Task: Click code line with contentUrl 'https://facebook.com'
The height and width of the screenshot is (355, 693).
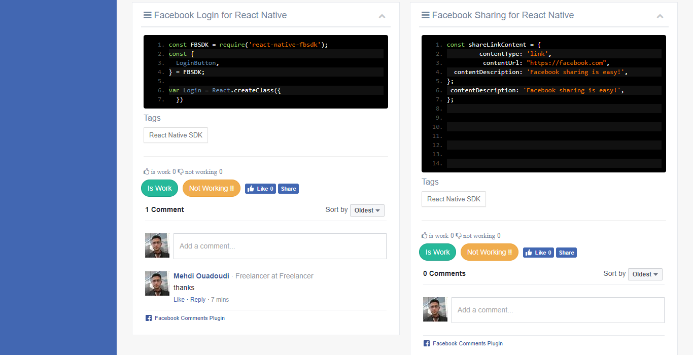Action: point(547,63)
